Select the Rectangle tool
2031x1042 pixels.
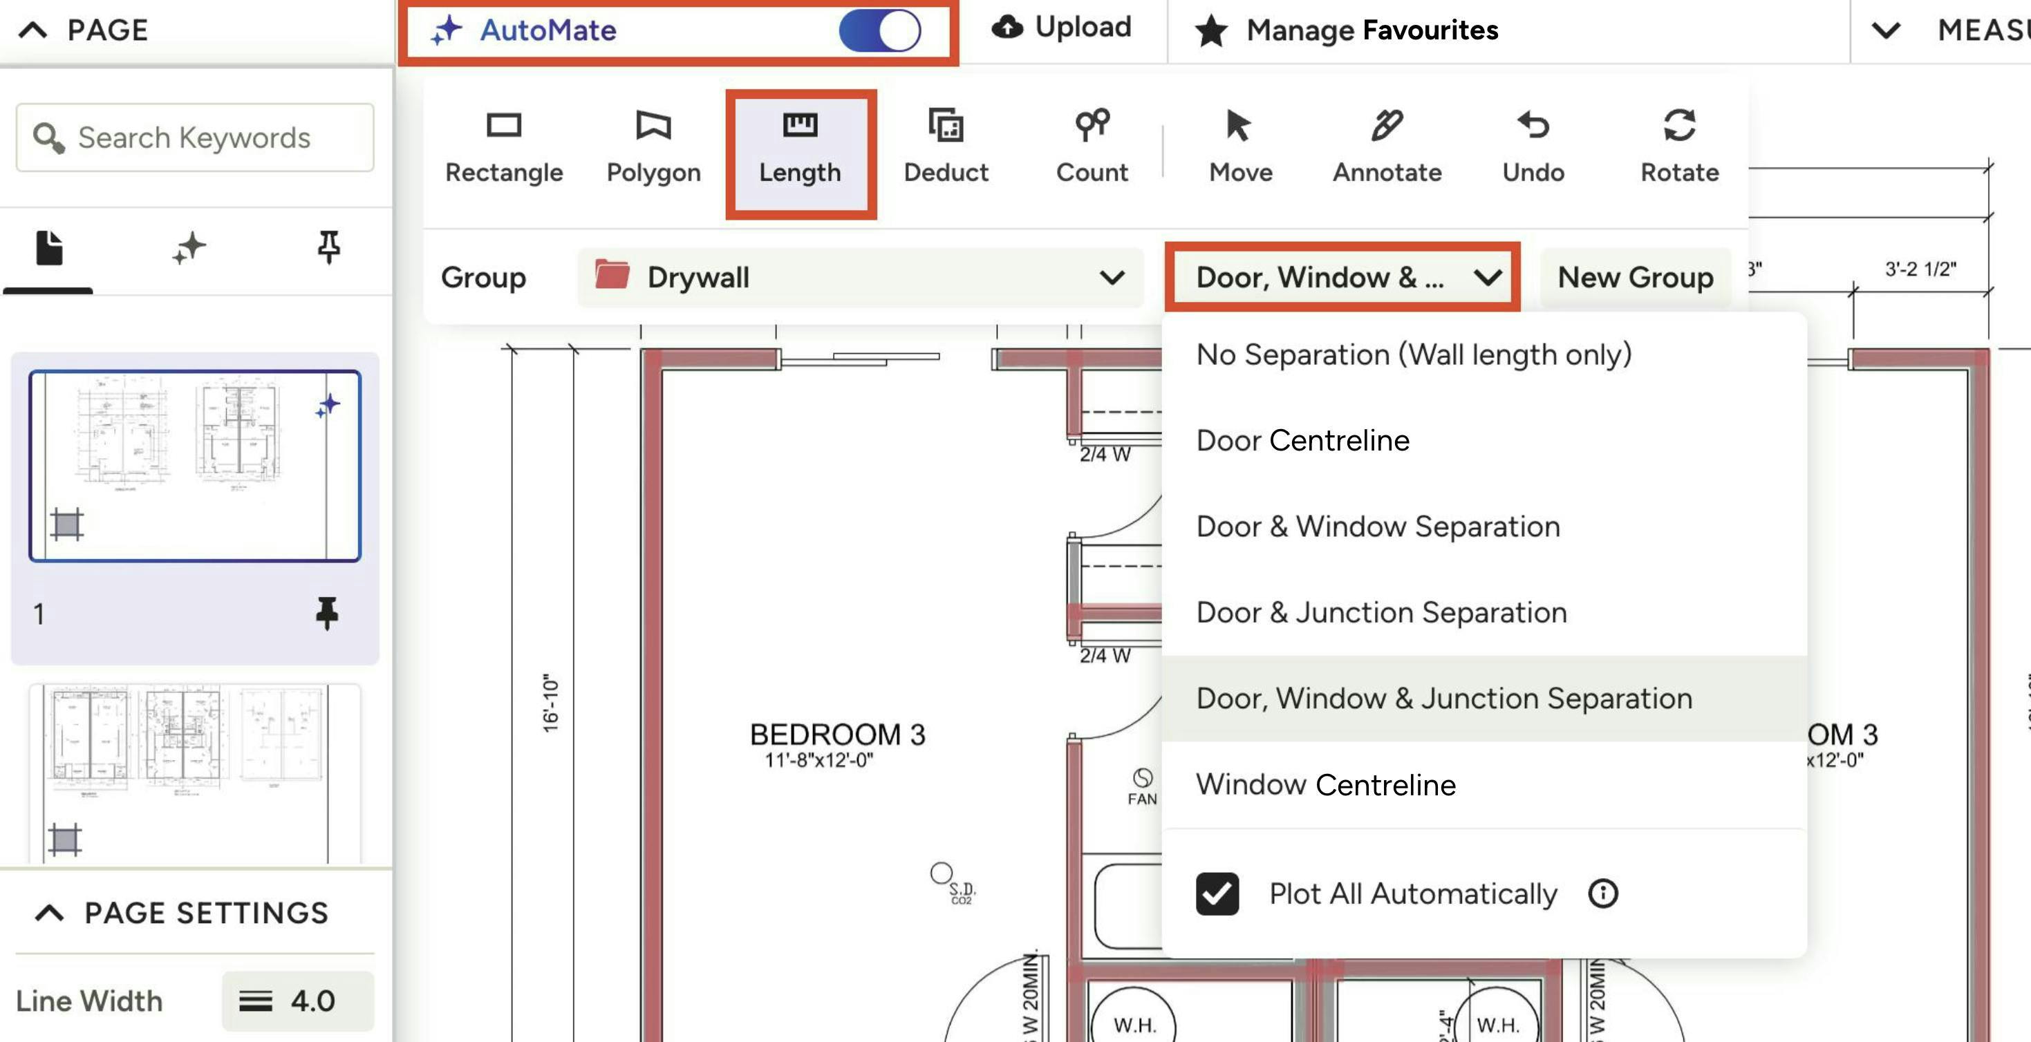tap(503, 147)
